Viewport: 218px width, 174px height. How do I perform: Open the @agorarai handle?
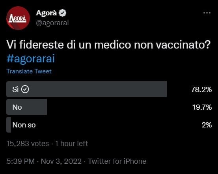[x=52, y=23]
